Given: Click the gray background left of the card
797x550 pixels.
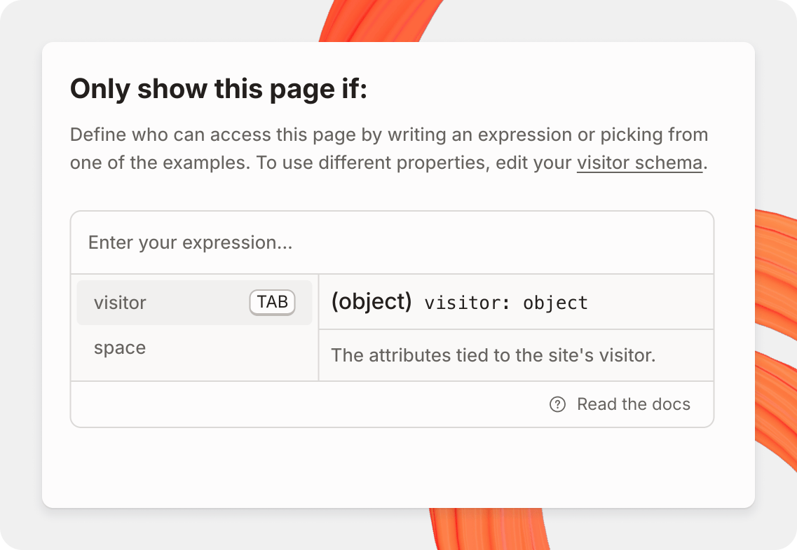Looking at the screenshot, I should pos(21,280).
